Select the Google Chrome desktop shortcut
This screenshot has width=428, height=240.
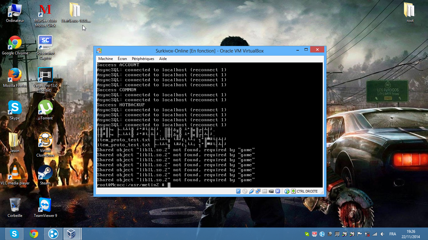point(15,45)
